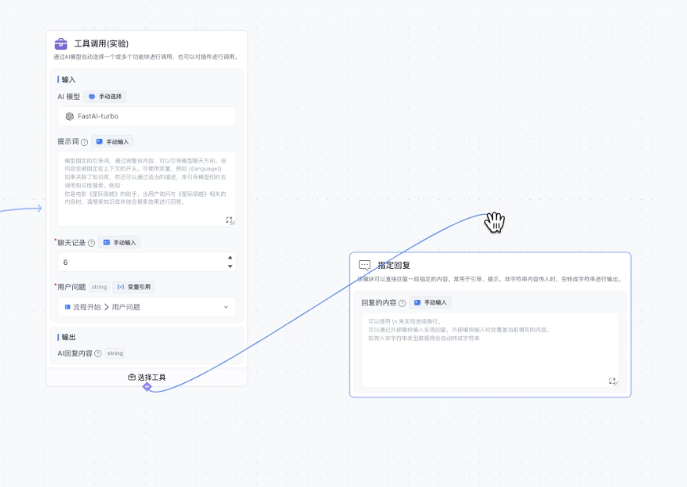Change 回复的内容 input type via 手动输入
This screenshot has width=687, height=487.
click(x=430, y=303)
